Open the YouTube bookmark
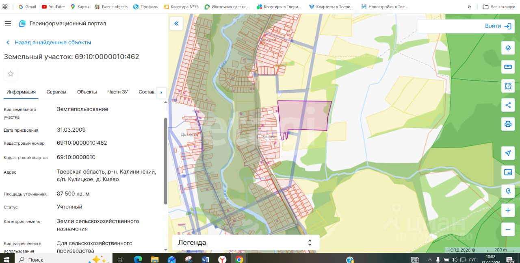This screenshot has width=520, height=263. pos(53,7)
